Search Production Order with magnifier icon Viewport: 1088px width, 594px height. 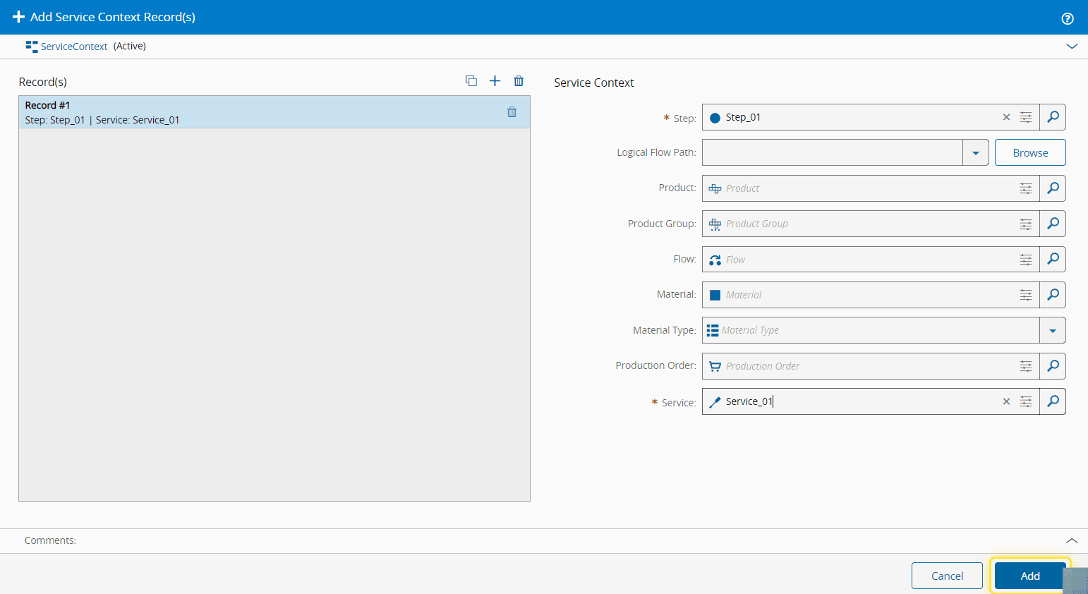pyautogui.click(x=1053, y=366)
